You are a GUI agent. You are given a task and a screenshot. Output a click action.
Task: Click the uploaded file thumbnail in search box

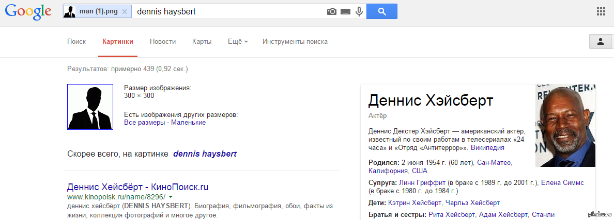tap(69, 11)
